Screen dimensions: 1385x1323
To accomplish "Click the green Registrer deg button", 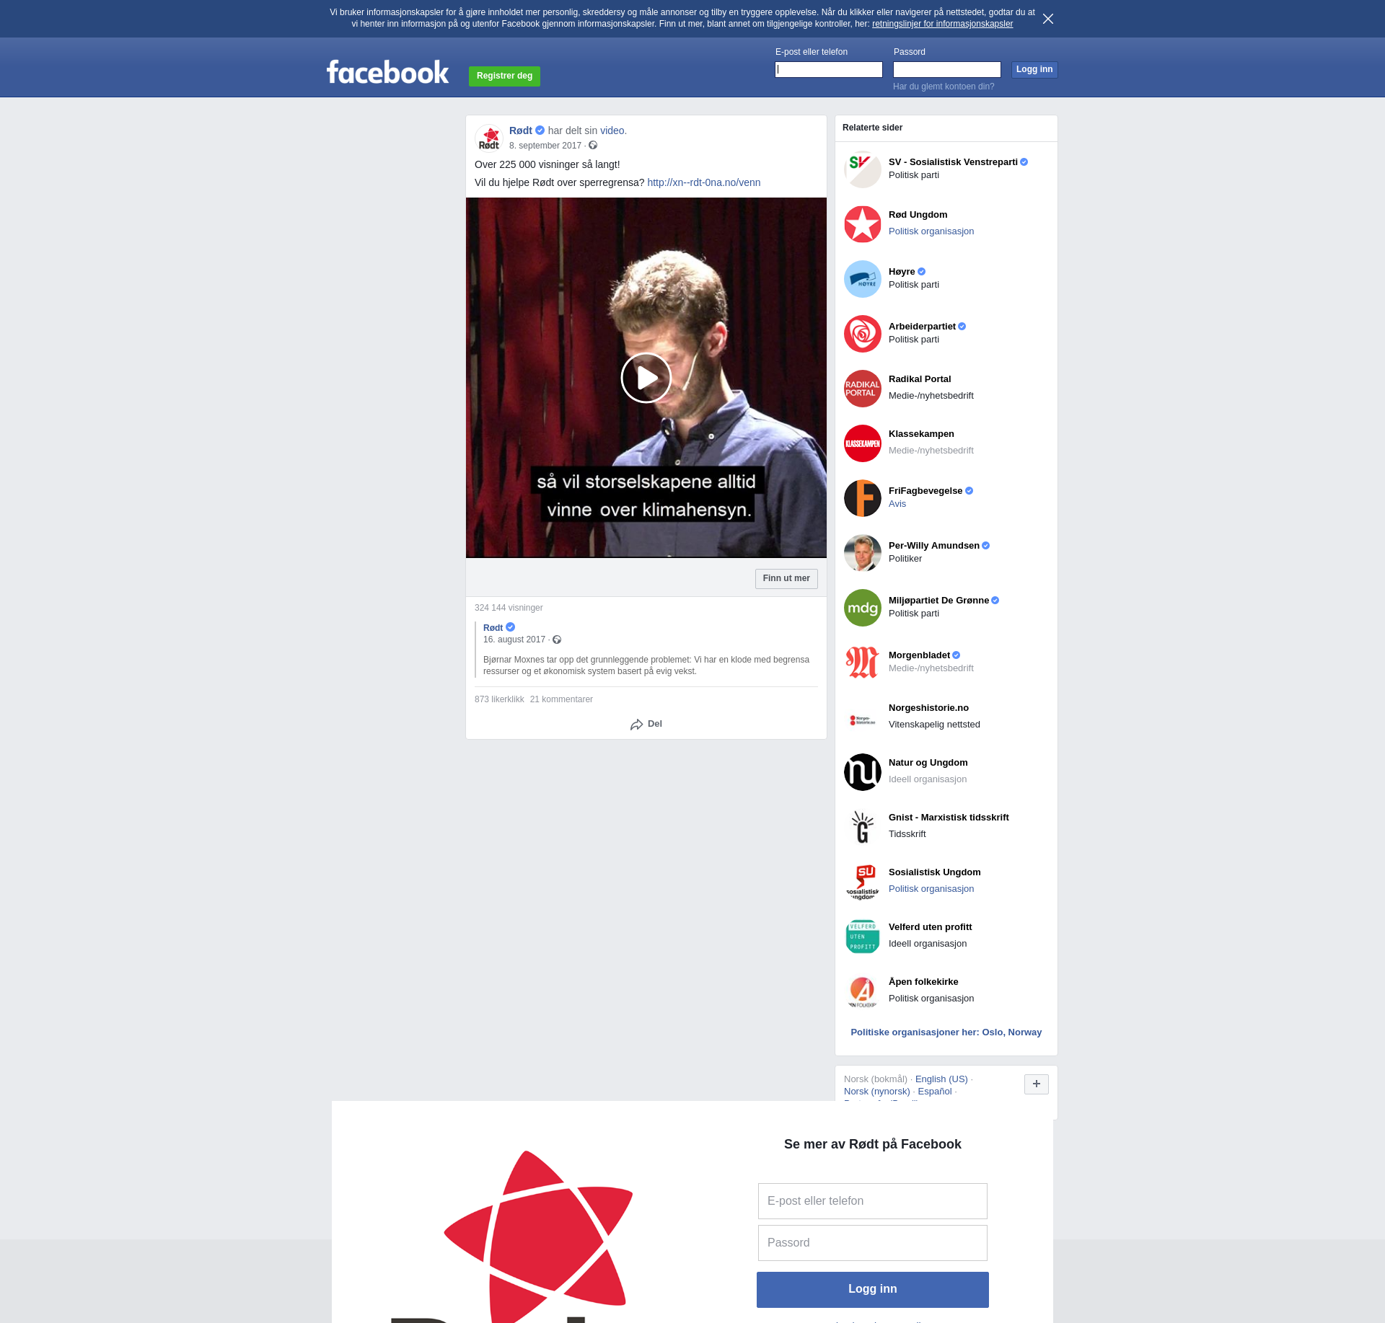I will (504, 76).
